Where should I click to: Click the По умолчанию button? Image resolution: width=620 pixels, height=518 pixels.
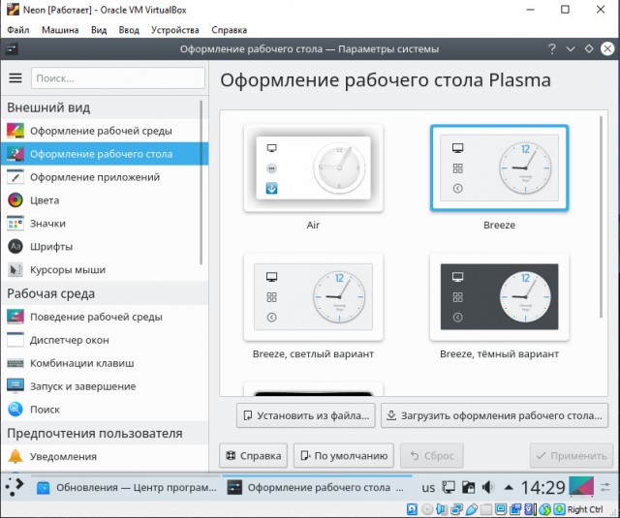tap(344, 456)
